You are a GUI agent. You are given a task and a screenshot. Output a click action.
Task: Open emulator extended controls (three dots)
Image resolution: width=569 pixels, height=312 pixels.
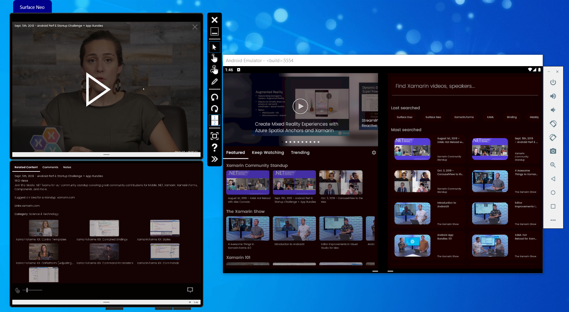553,220
